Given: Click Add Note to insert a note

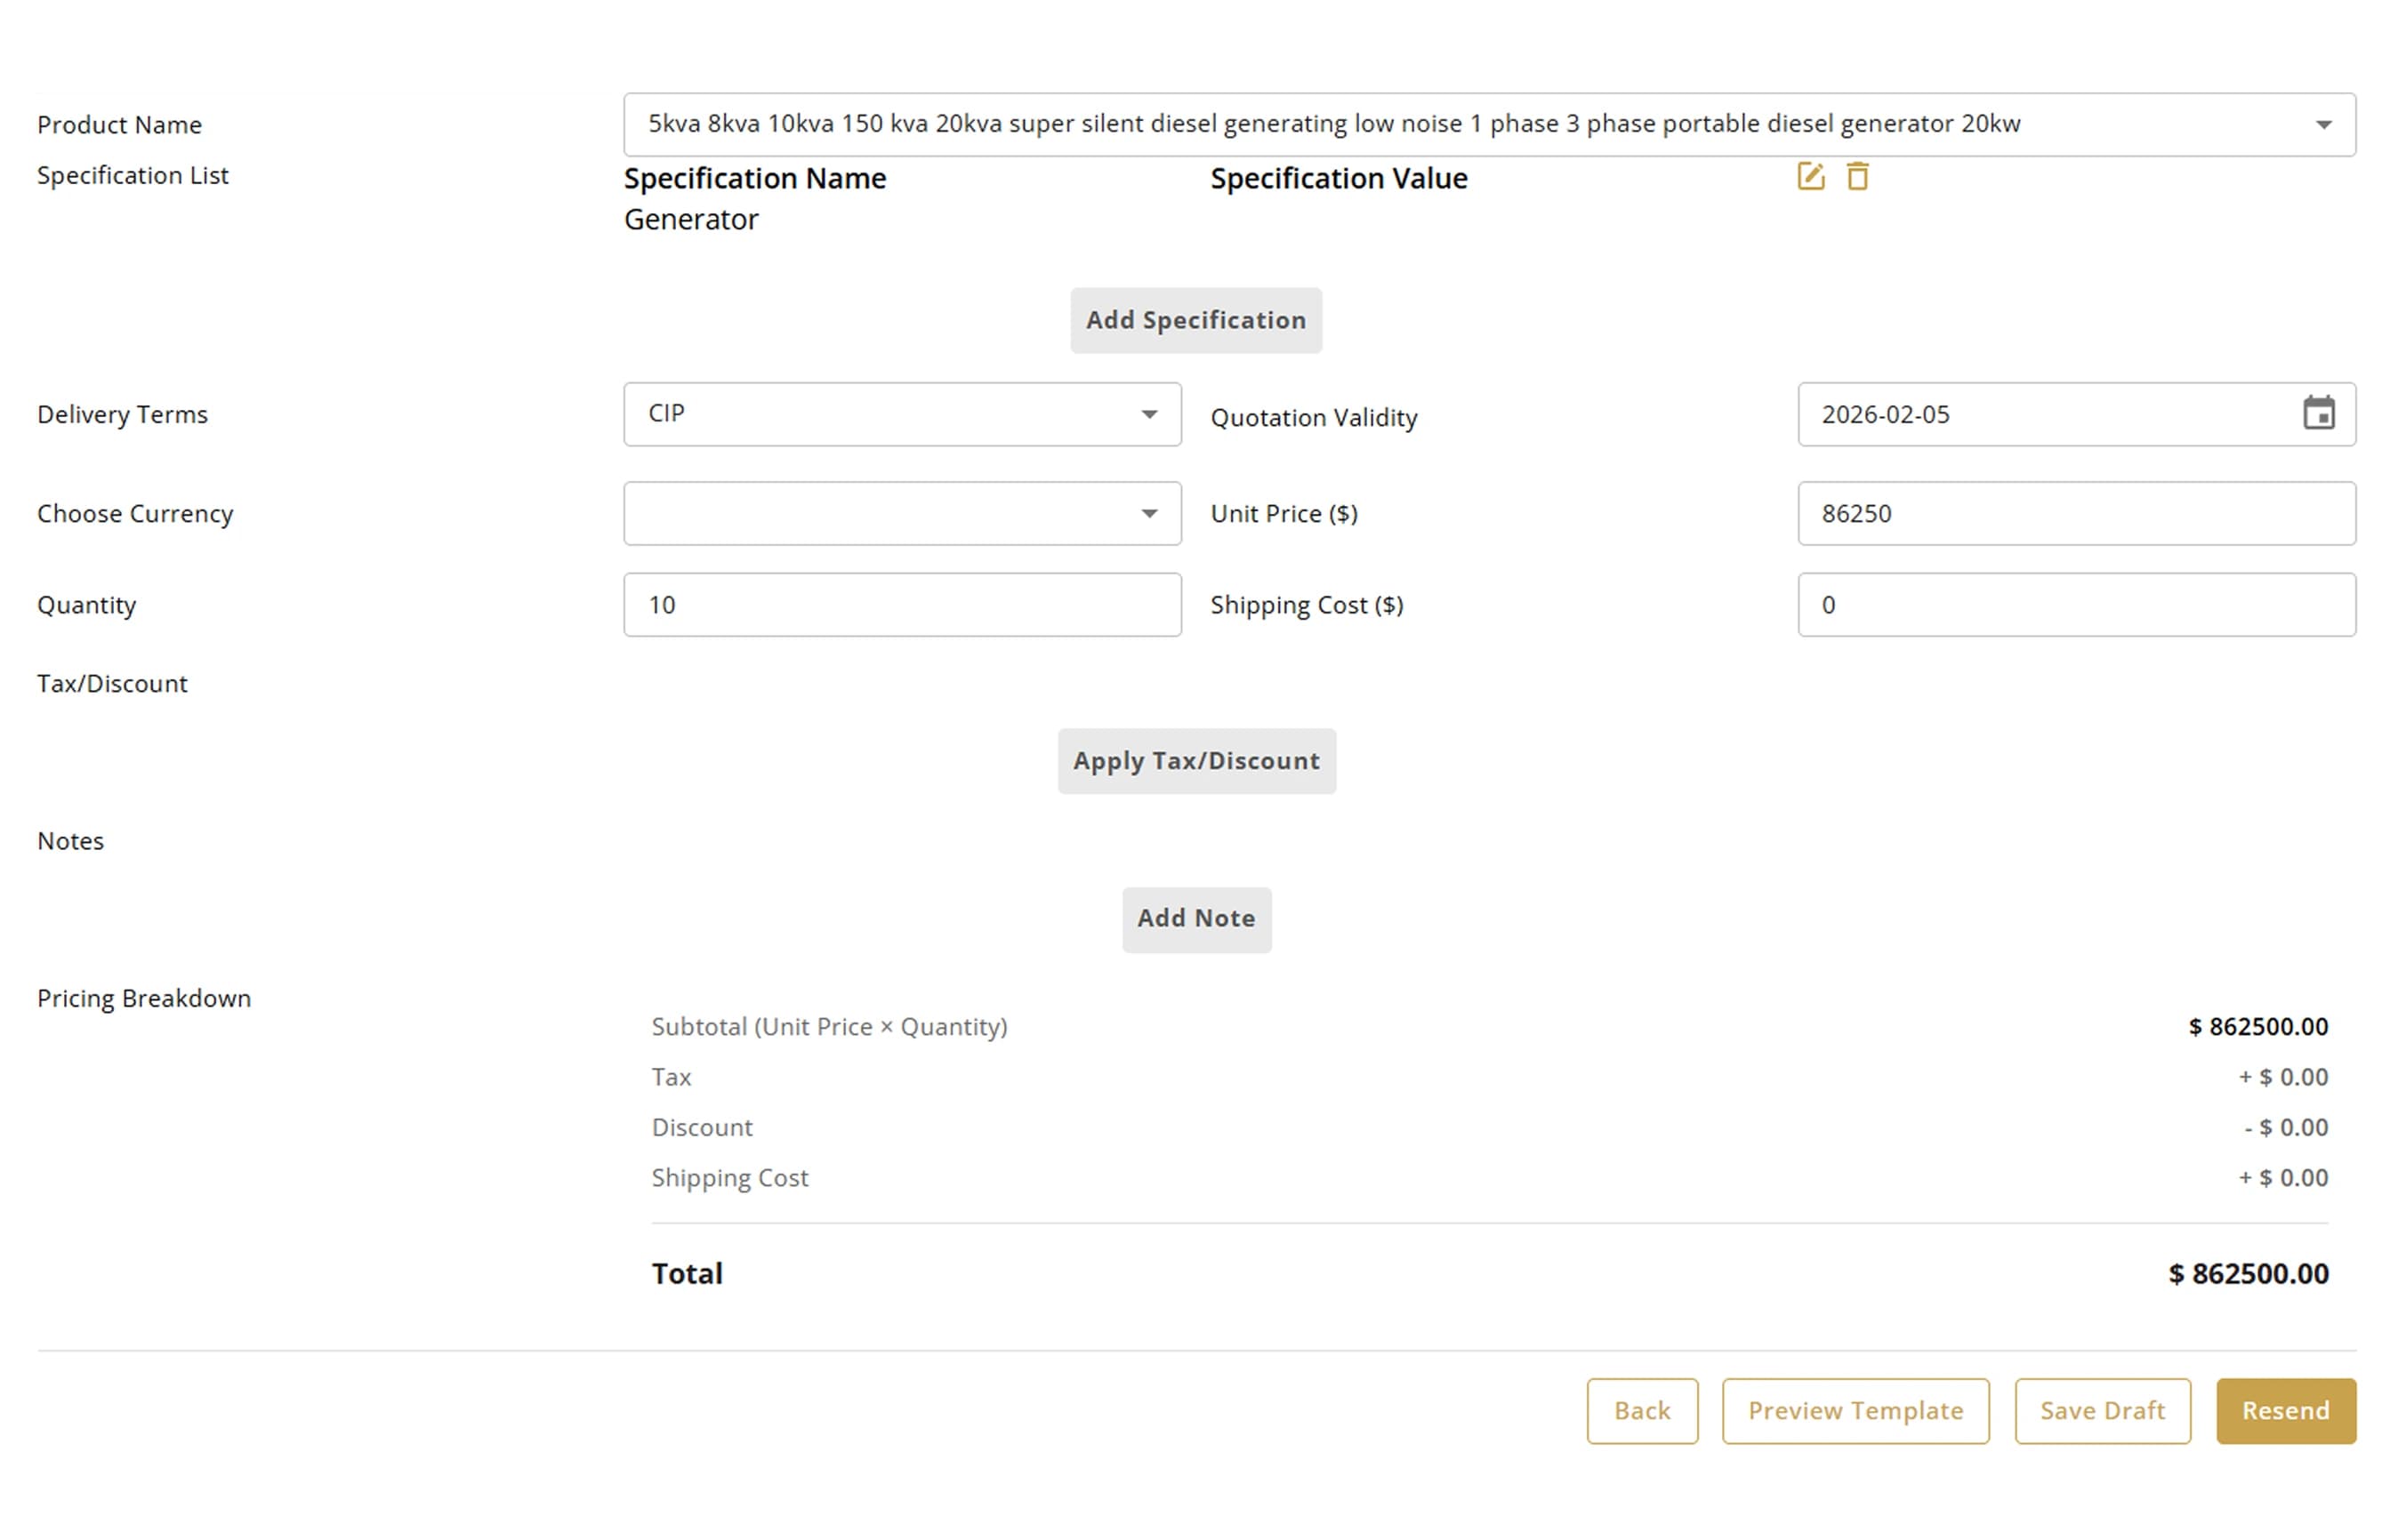Looking at the screenshot, I should [1196, 919].
